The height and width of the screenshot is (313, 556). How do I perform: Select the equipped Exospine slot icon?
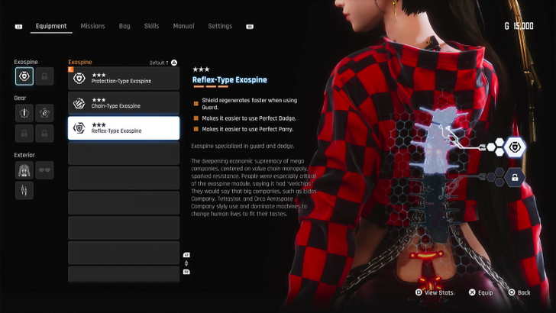[x=24, y=76]
